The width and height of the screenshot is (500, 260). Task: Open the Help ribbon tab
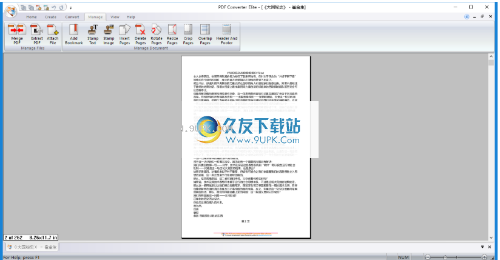(x=130, y=17)
